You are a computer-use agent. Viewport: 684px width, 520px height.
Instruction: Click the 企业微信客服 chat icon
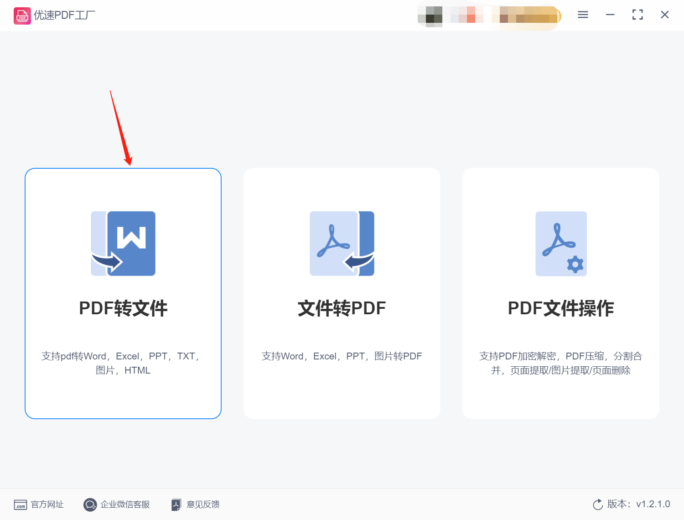pyautogui.click(x=90, y=504)
